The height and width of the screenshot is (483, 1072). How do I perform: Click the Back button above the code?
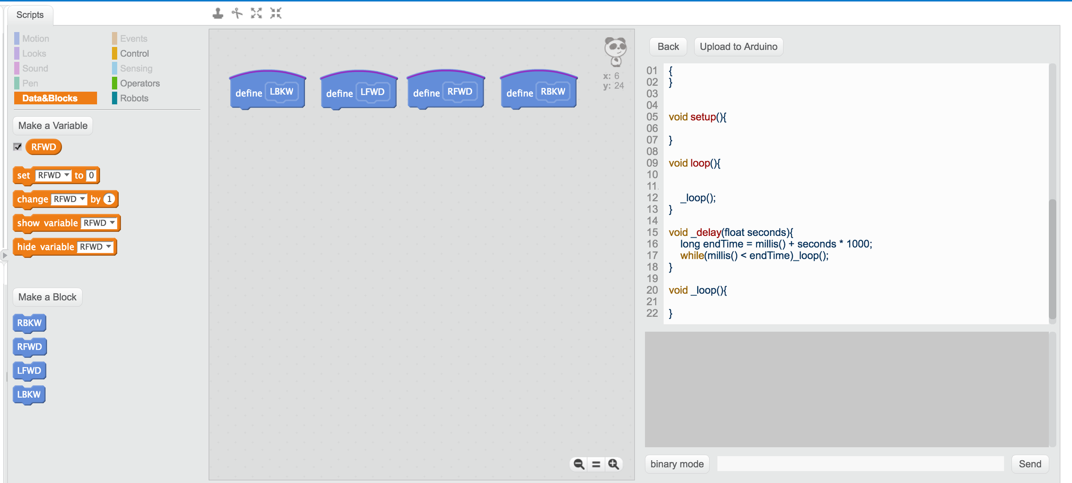click(668, 46)
